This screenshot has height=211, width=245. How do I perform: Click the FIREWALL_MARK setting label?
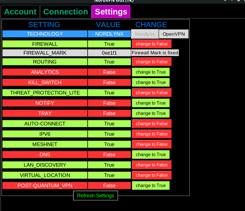[45, 53]
